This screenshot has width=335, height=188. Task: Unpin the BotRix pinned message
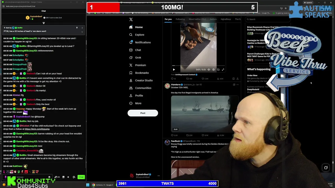[77, 28]
